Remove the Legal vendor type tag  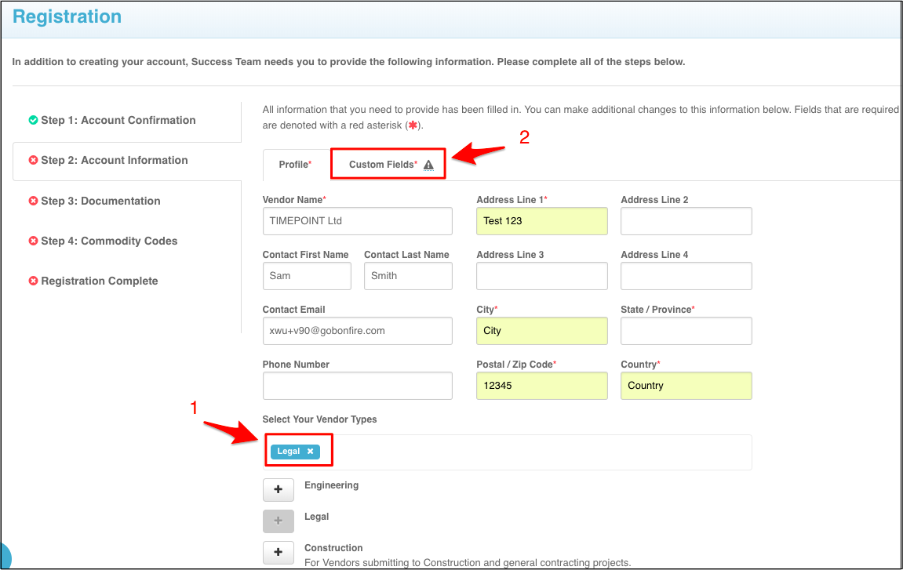coord(310,452)
